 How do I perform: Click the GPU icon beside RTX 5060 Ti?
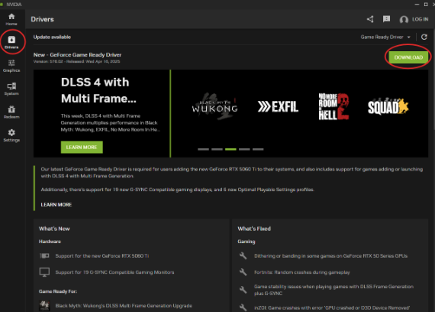tap(44, 255)
